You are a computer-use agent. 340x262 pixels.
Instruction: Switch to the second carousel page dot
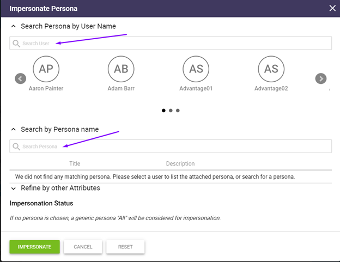(x=171, y=111)
